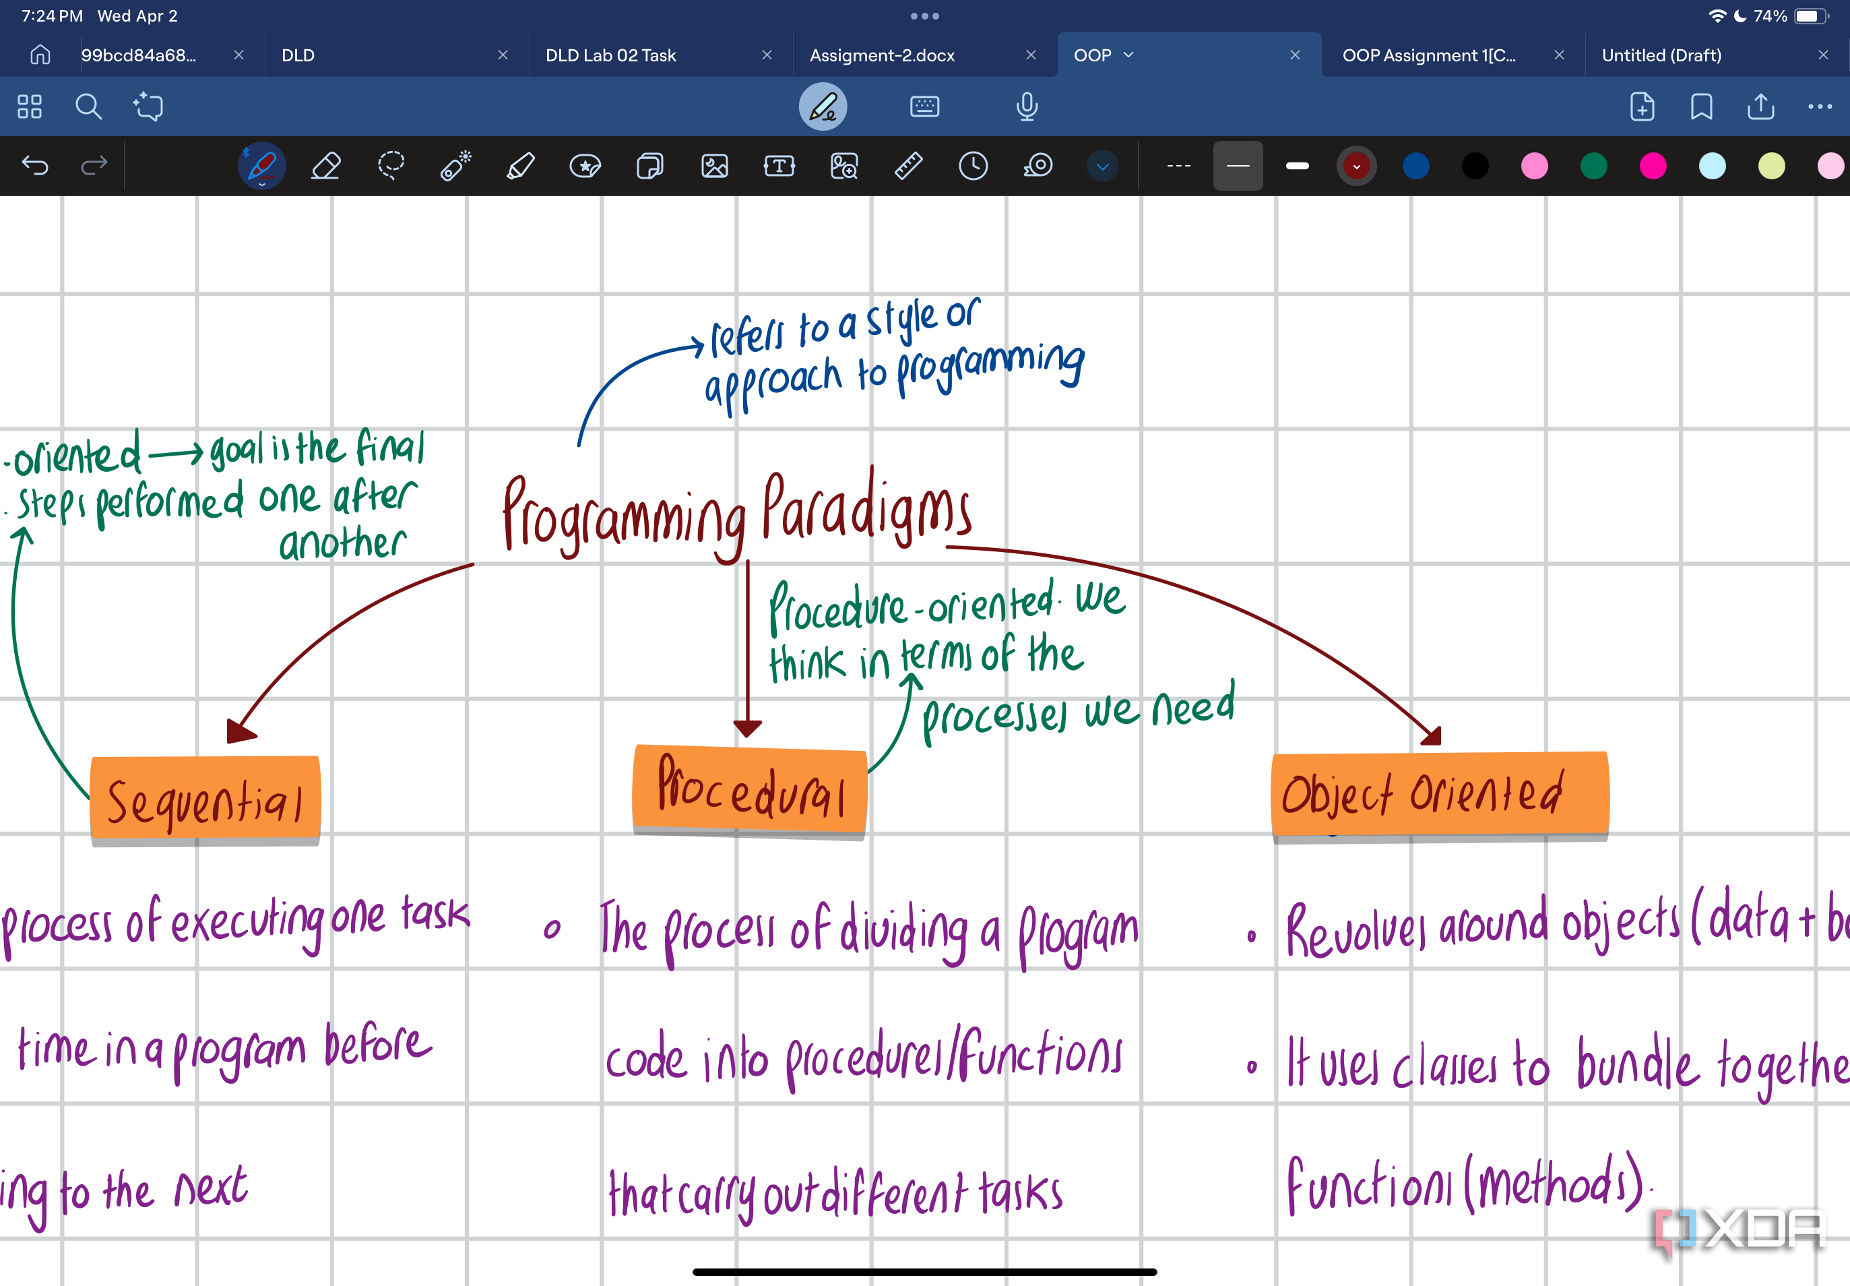
Task: Expand the OOP tab dropdown chevron
Action: (x=1128, y=55)
